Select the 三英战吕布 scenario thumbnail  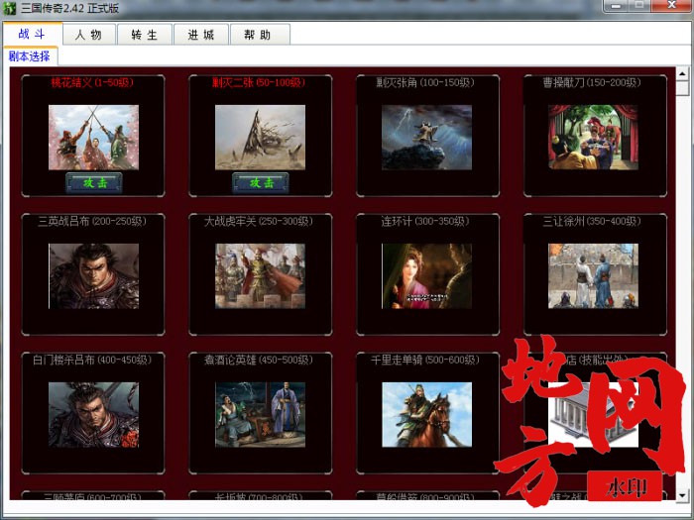coord(93,276)
